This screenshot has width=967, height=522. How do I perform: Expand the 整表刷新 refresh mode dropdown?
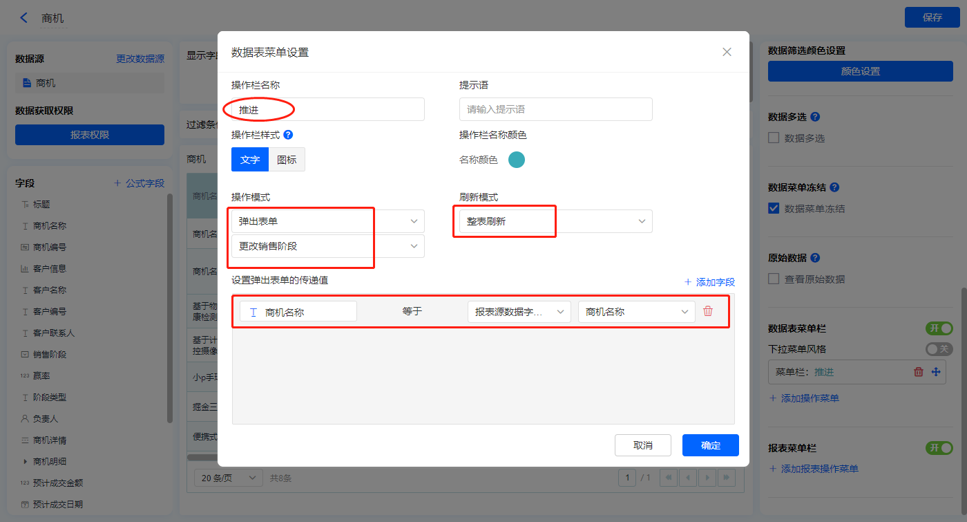tap(555, 221)
